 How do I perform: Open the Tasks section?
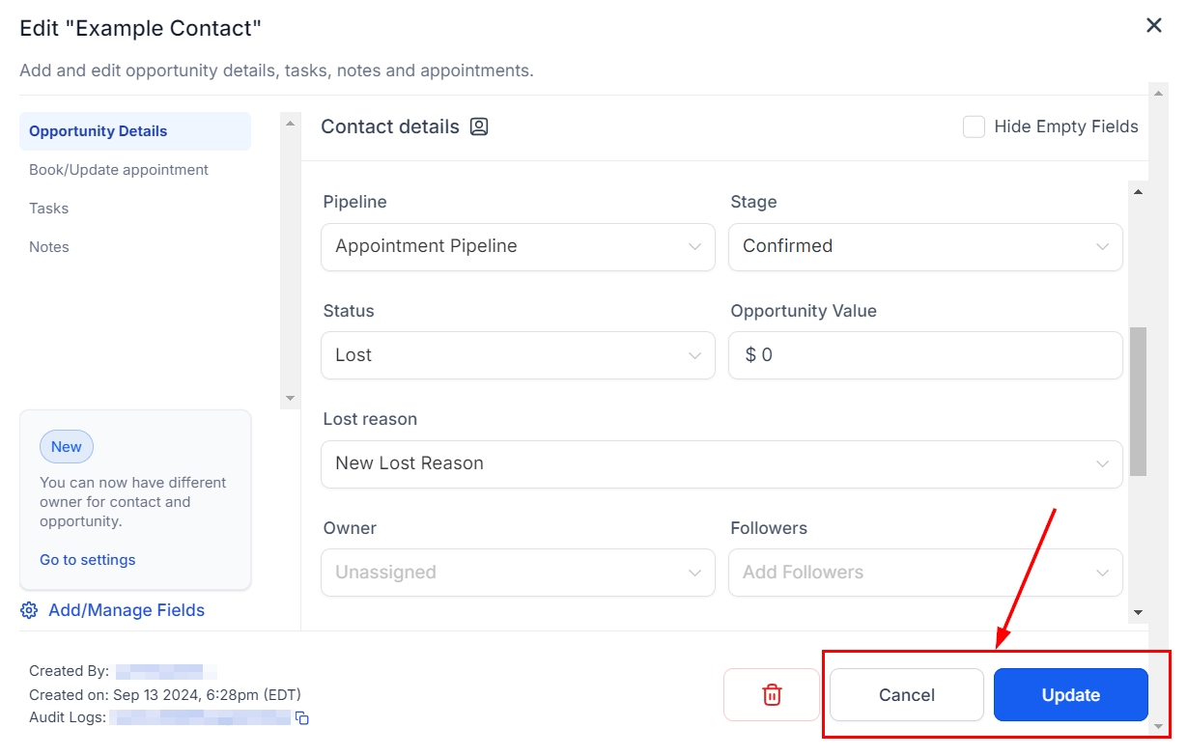(49, 209)
